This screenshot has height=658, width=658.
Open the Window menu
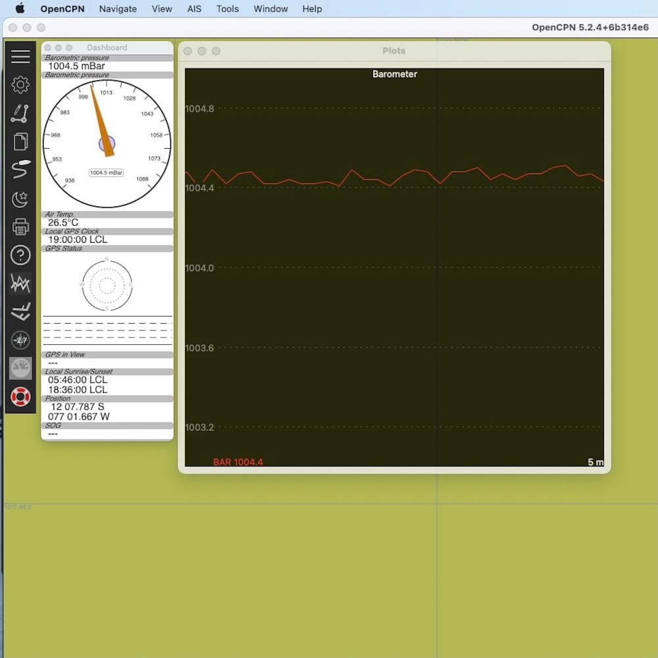(x=270, y=9)
